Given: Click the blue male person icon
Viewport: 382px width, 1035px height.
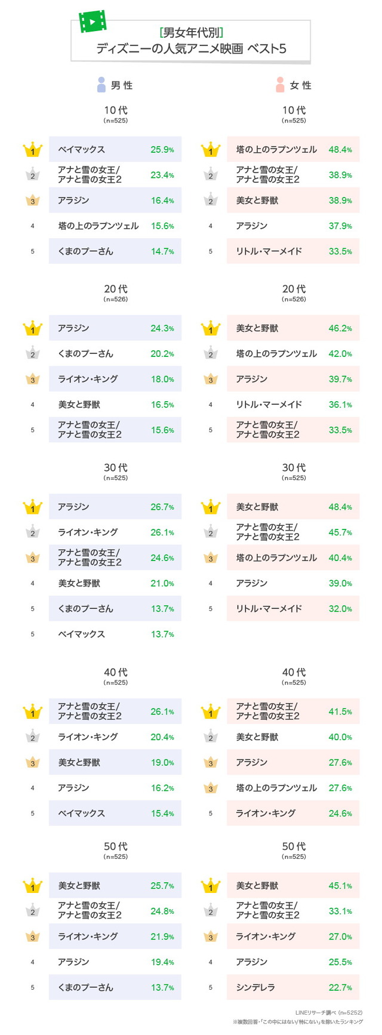Looking at the screenshot, I should (x=101, y=85).
